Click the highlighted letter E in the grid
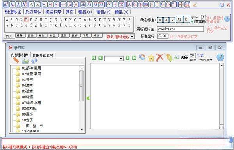Image resolution: width=234 pixels, height=150 pixels. (x=26, y=20)
